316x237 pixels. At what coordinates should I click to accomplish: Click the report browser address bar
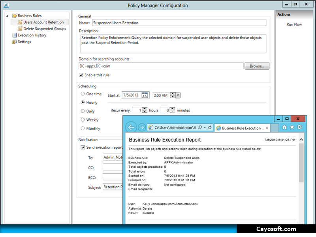(x=175, y=127)
